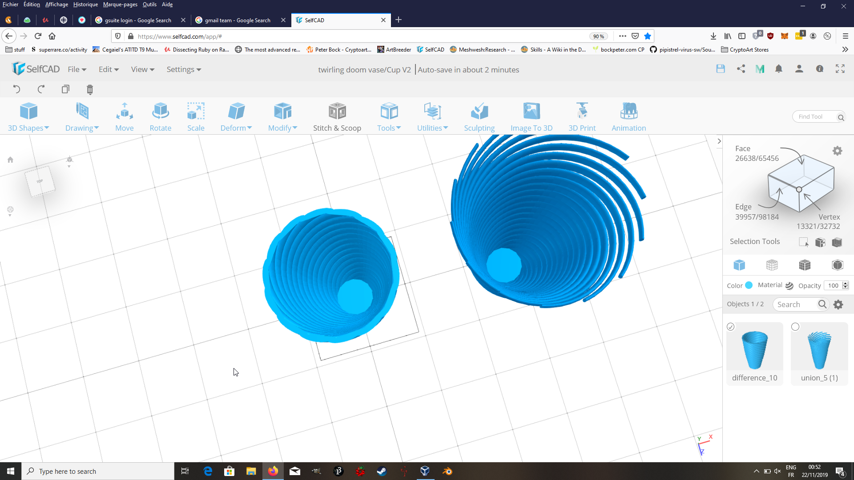
Task: Share the project
Action: point(741,69)
